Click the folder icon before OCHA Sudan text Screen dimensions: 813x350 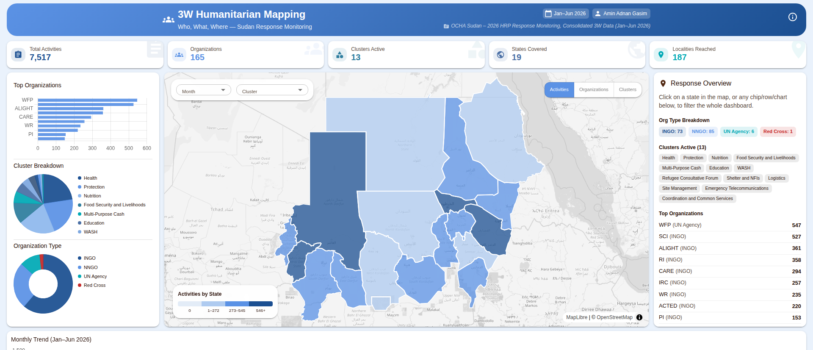tap(446, 26)
